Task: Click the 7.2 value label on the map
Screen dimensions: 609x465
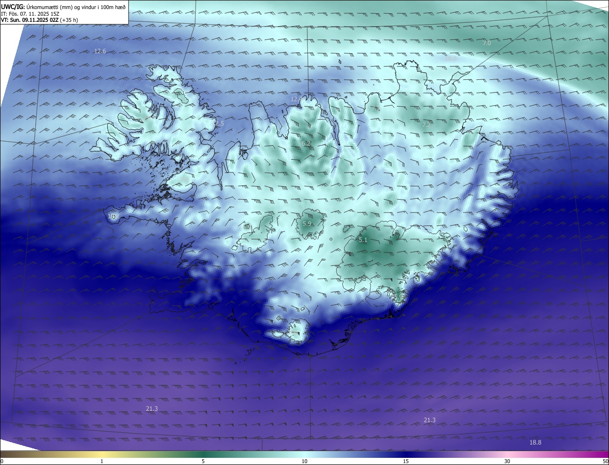Action: click(426, 125)
